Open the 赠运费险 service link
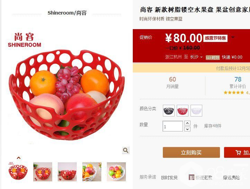This screenshot has width=250, height=189. click(231, 178)
